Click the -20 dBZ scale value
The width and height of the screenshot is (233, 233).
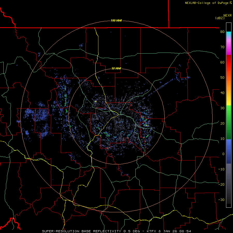click(x=221, y=185)
